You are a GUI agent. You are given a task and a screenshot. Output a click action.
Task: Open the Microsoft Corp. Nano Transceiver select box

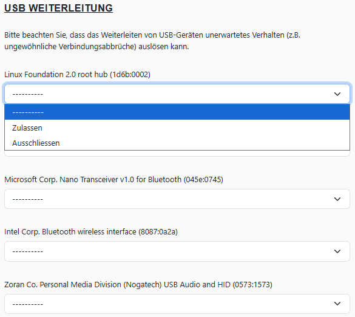(x=177, y=199)
